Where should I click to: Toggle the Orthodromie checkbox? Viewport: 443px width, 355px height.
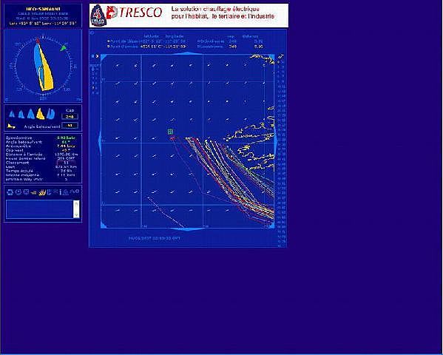click(x=199, y=41)
